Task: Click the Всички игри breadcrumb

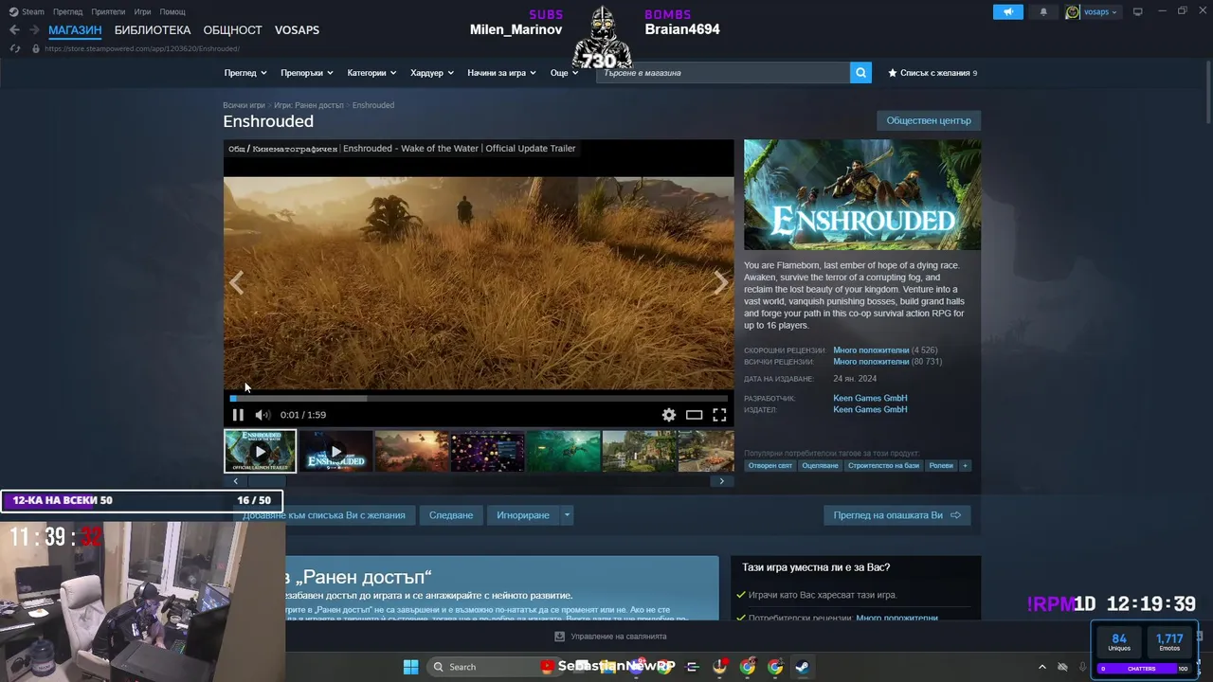Action: [244, 105]
